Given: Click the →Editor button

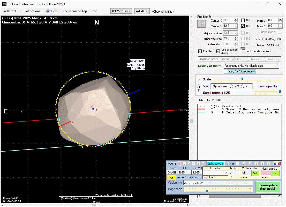Looking at the screenshot, I should (x=142, y=11).
